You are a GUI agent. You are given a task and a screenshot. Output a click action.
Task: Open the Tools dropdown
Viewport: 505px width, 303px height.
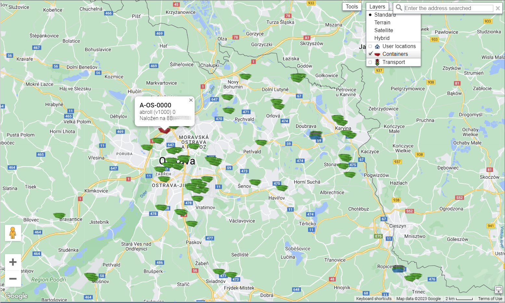coord(352,7)
